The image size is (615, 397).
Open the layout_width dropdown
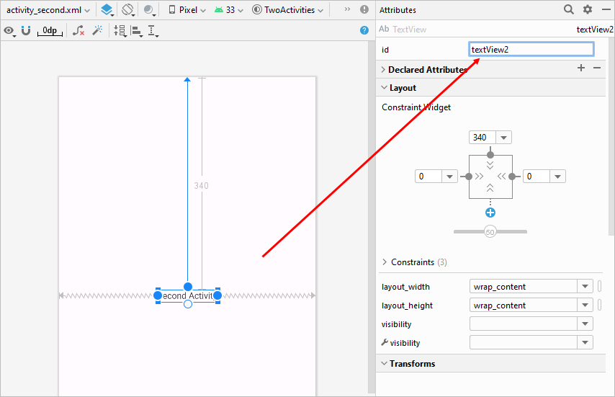point(585,287)
